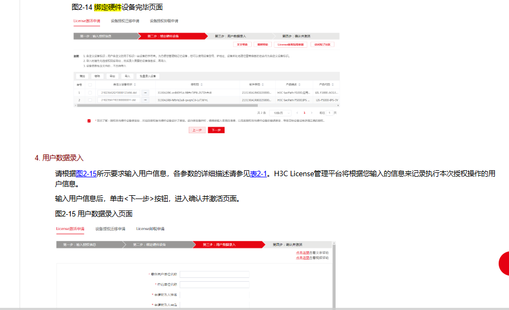Click the 上一步 button
The image size is (509, 310).
tap(197, 130)
